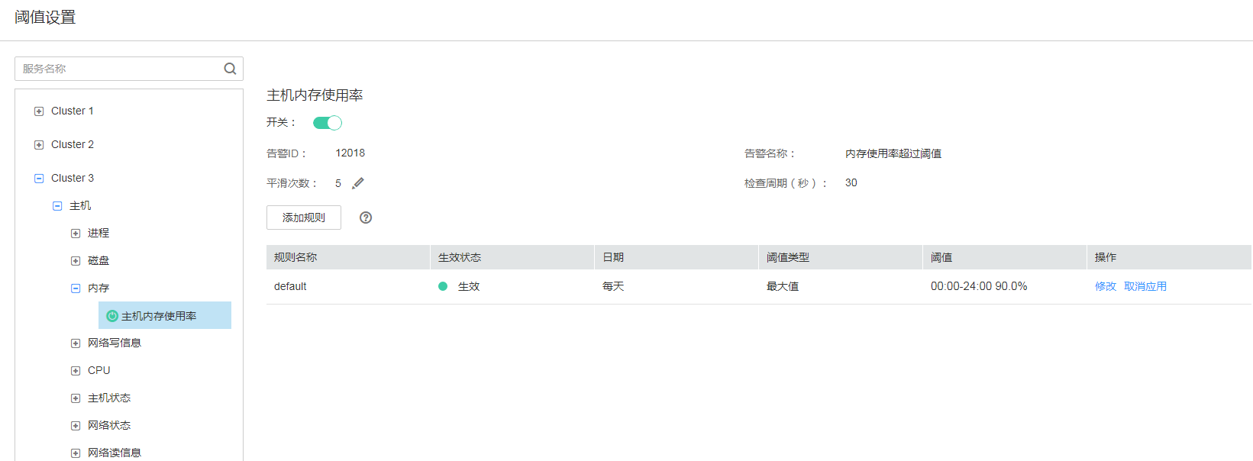The height and width of the screenshot is (461, 1253).
Task: Click the green 生效 status dot
Action: click(x=443, y=287)
